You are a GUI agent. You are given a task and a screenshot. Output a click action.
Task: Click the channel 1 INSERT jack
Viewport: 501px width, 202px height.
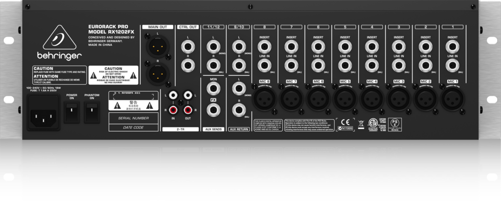453,47
